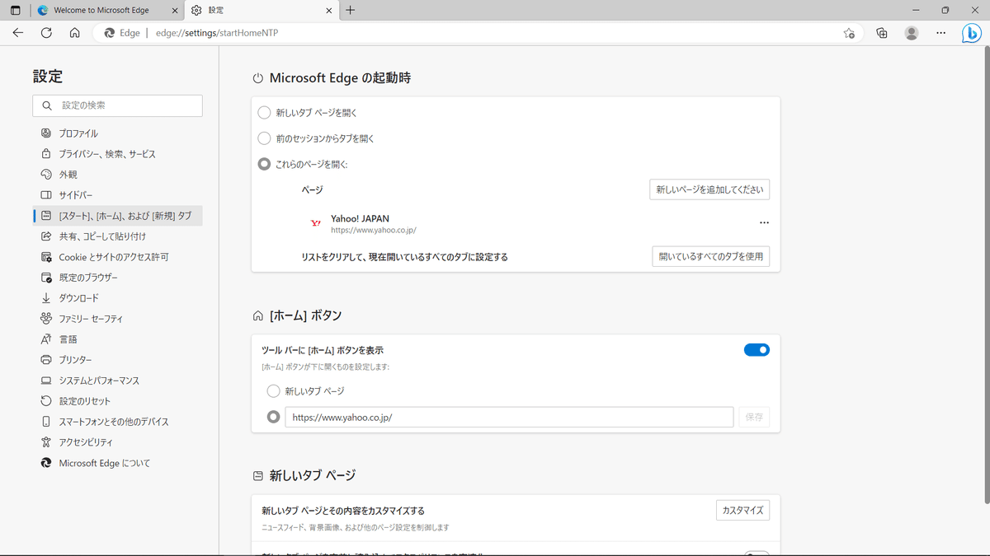Open 共有、コピーして貼り付け settings
The width and height of the screenshot is (990, 556).
tap(117, 236)
